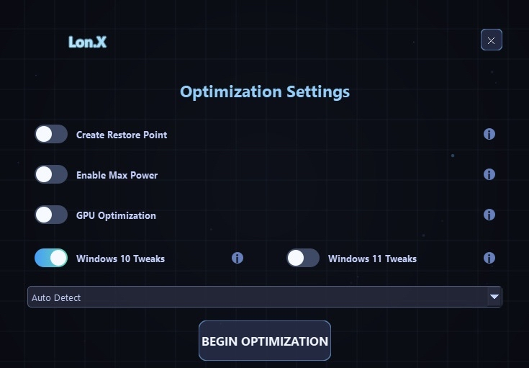The width and height of the screenshot is (529, 368).
Task: Click the Windows 11 Tweaks label
Action: 372,259
